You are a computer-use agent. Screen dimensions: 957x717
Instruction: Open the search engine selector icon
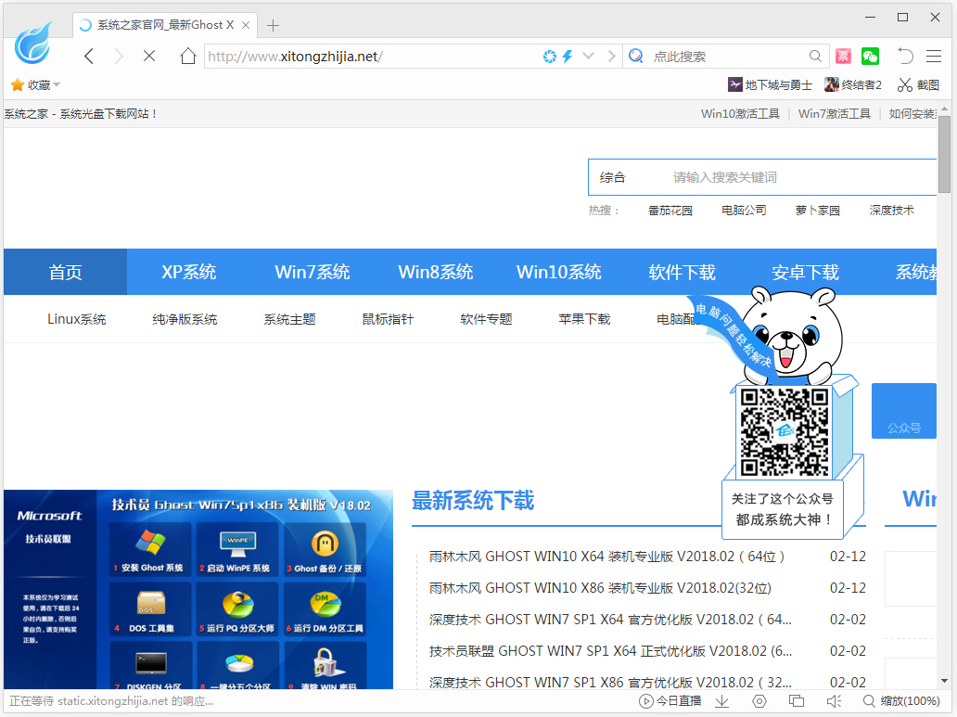(636, 57)
